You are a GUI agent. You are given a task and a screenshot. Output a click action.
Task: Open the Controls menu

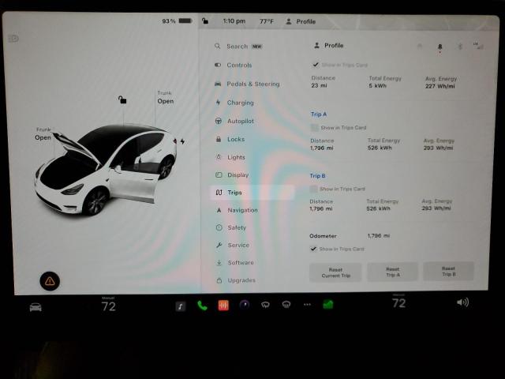[x=234, y=65]
